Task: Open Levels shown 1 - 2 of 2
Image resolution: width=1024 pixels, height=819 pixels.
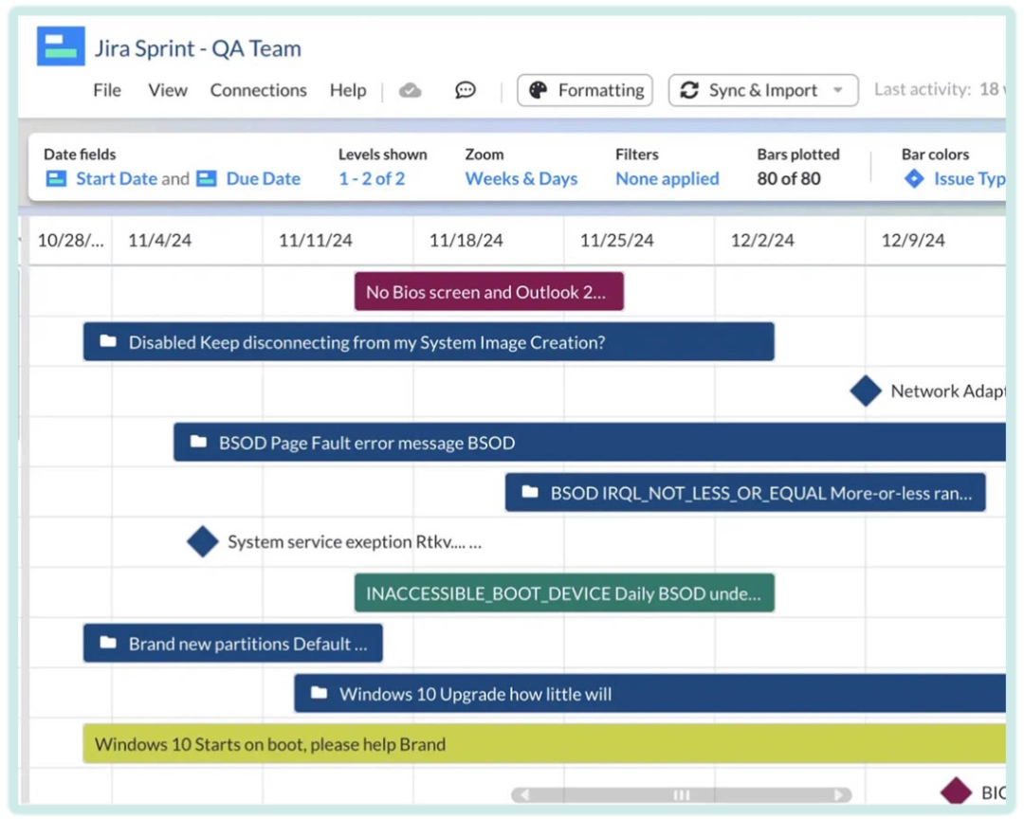Action: (x=372, y=178)
